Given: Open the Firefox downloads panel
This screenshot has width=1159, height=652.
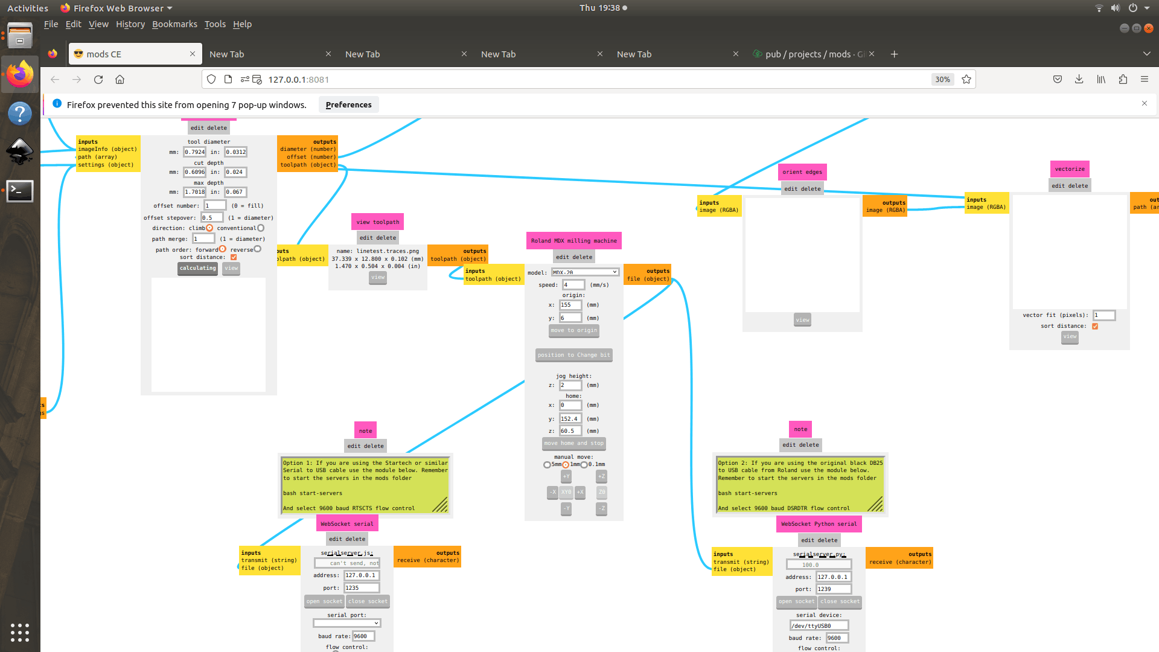Looking at the screenshot, I should click(x=1079, y=79).
